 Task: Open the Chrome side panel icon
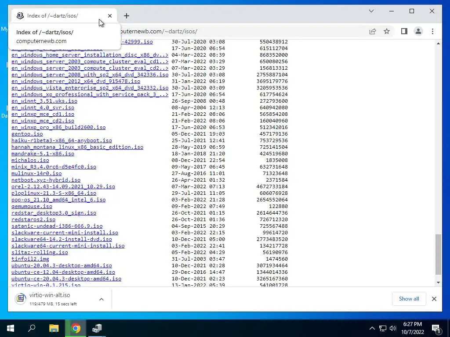pos(404,31)
